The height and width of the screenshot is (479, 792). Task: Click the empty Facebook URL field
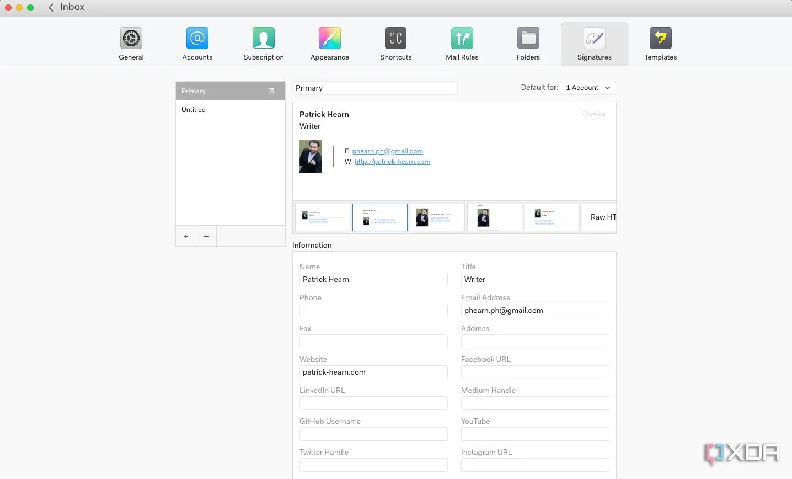[535, 372]
